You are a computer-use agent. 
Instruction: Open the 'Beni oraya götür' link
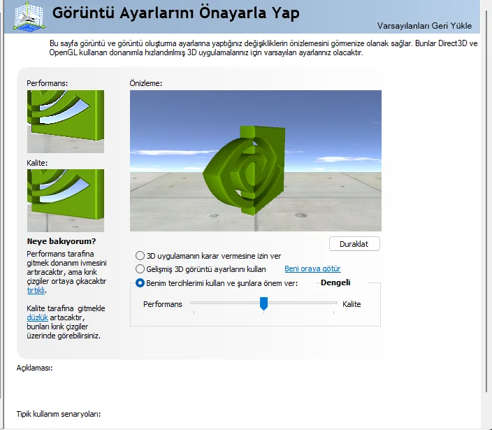[312, 268]
